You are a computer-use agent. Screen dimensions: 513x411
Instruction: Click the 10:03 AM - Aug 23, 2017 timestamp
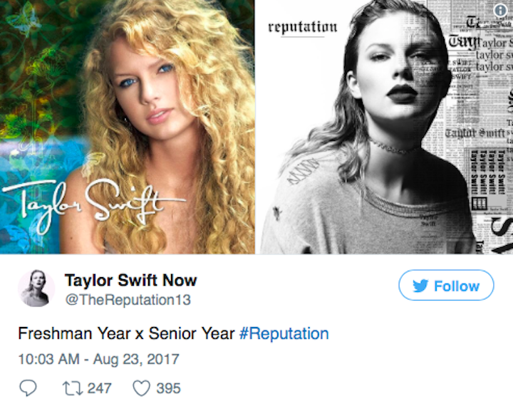click(x=98, y=358)
